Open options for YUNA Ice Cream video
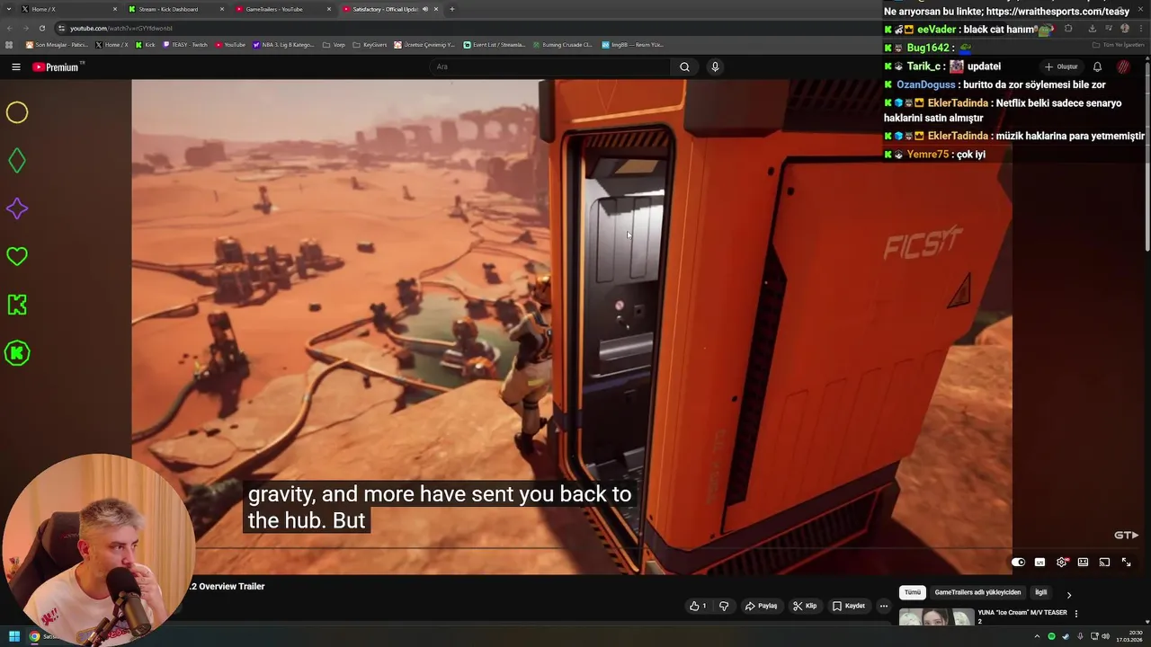Screen dimensions: 1151x647 [1076, 614]
